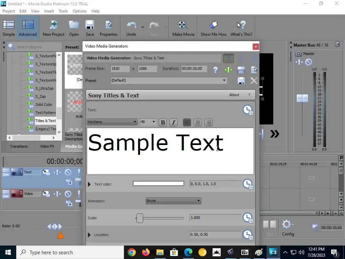Open plug-in help question mark icon
345x259 pixels.
click(215, 70)
